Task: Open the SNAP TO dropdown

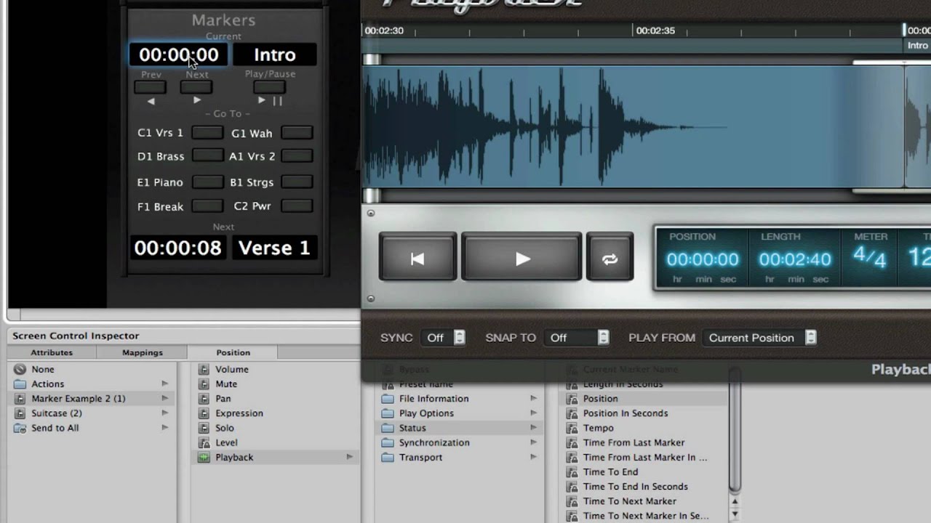Action: click(x=578, y=338)
